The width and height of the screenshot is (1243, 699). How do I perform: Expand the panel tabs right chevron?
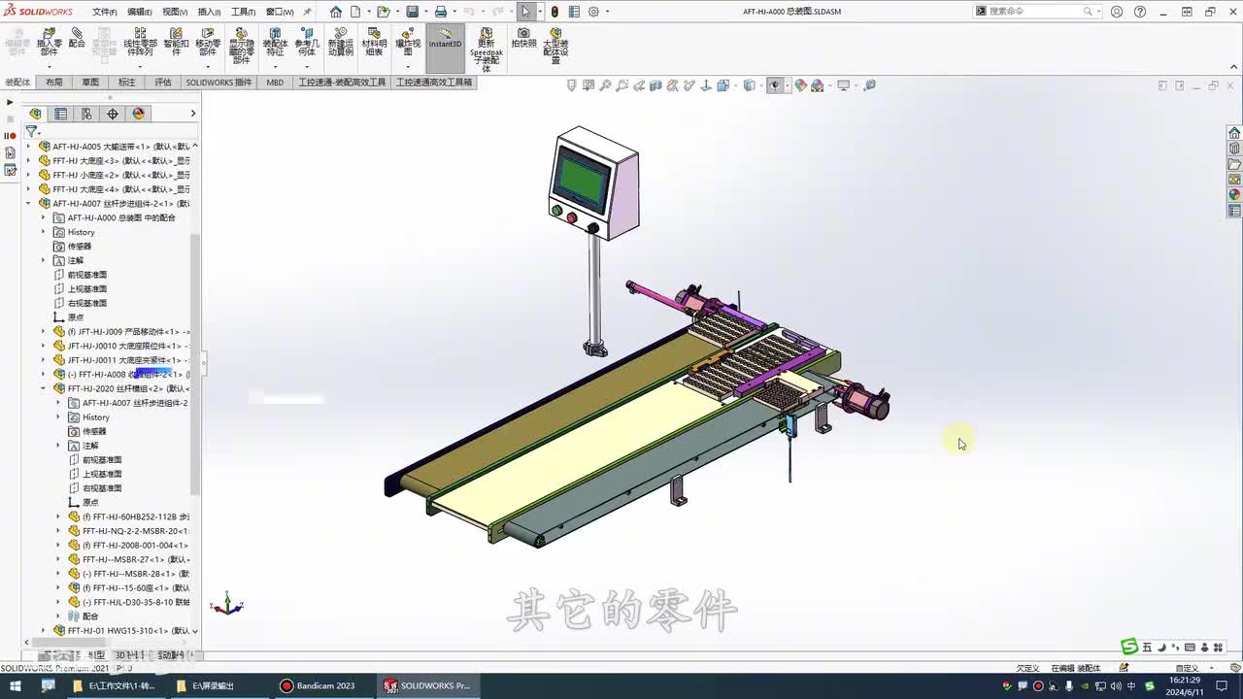coord(192,114)
